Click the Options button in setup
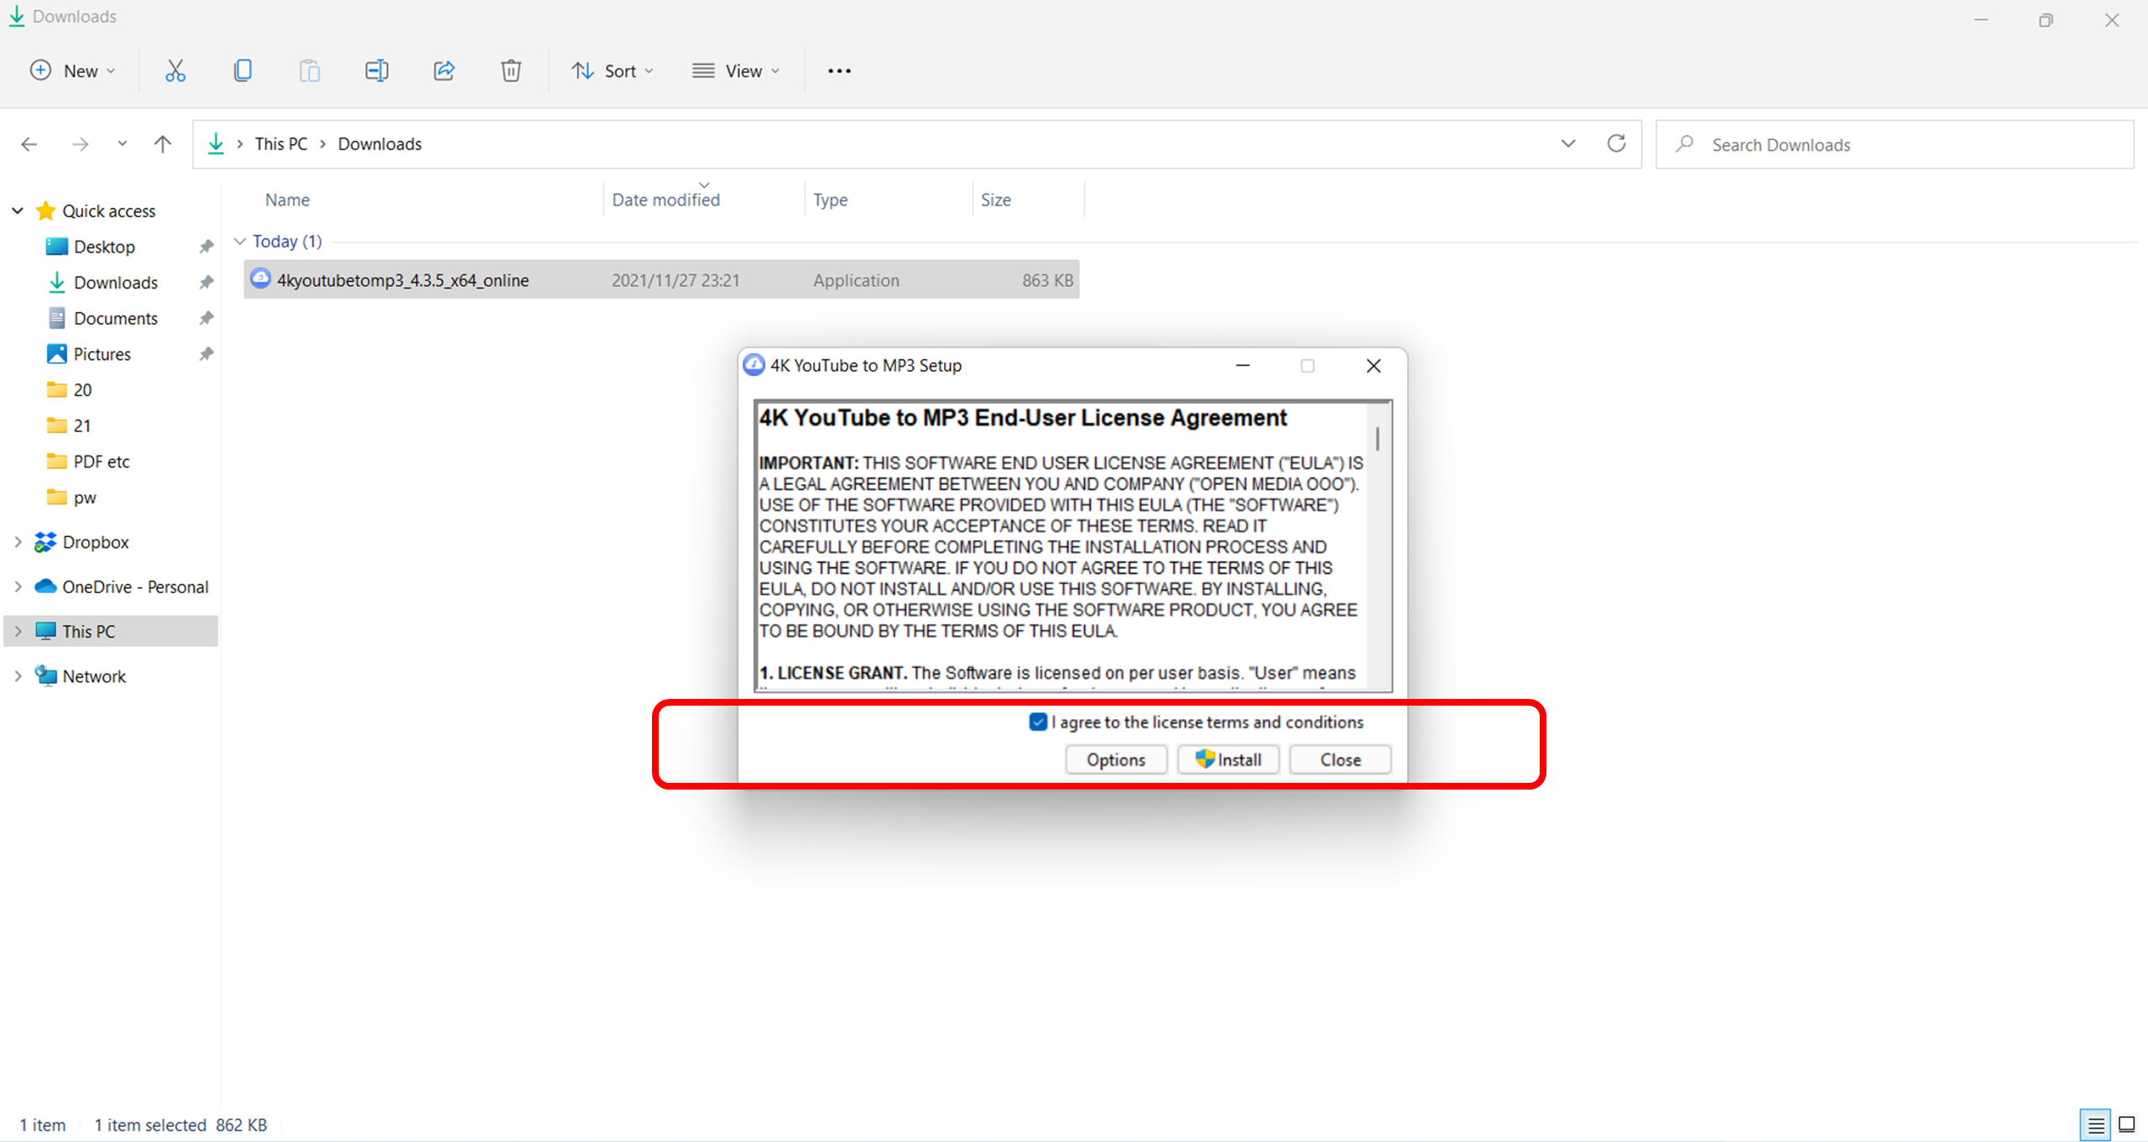The height and width of the screenshot is (1142, 2148). coord(1116,759)
